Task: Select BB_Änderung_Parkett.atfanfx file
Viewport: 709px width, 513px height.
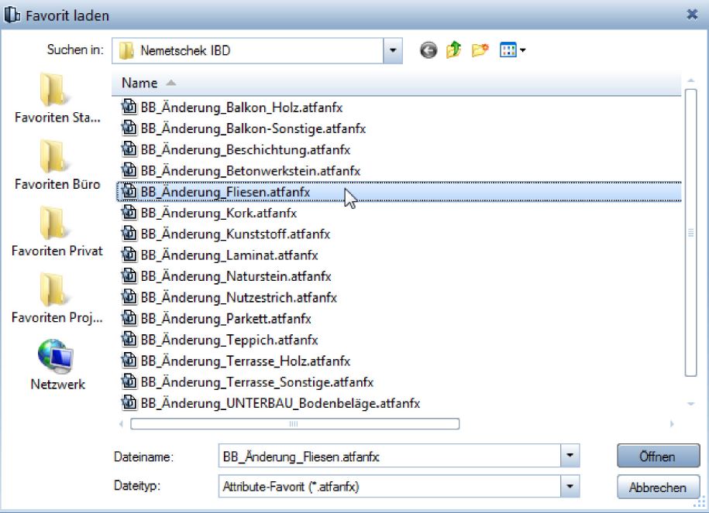Action: 225,319
